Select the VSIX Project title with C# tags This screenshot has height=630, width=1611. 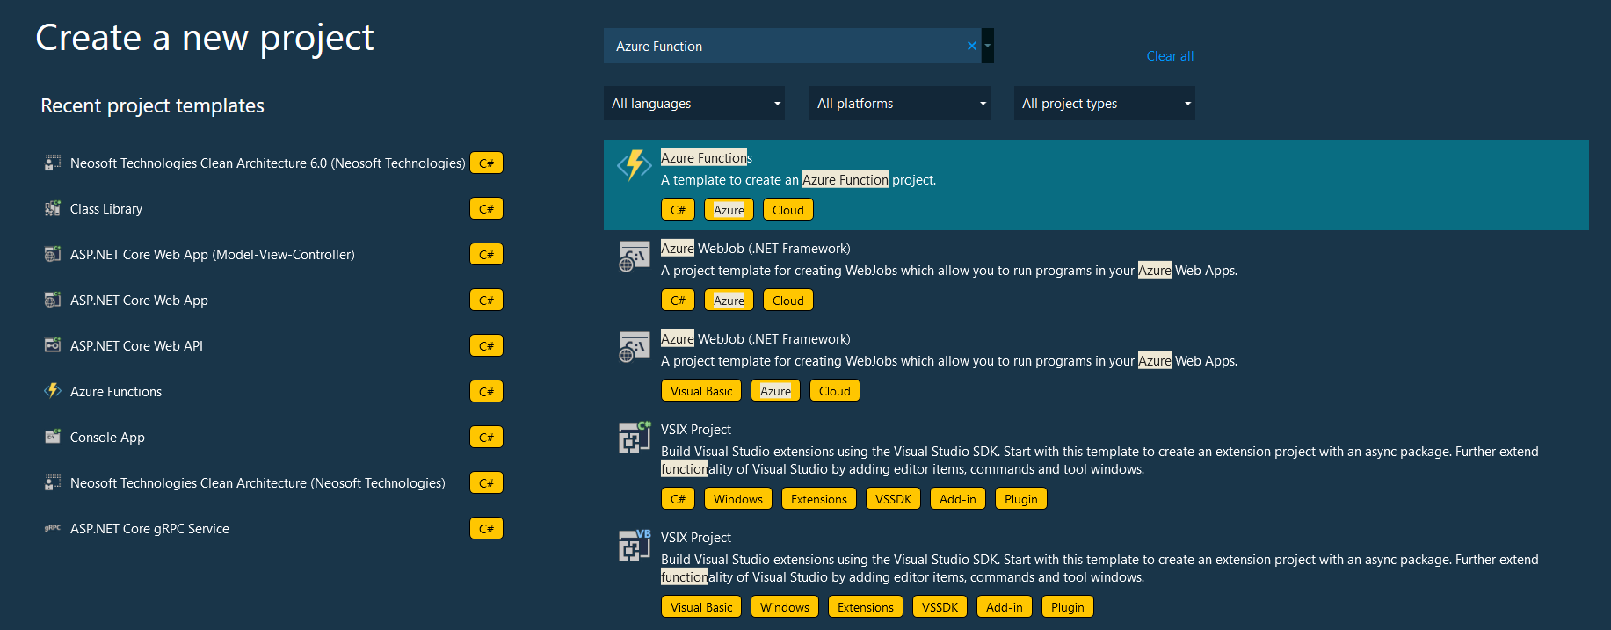pyautogui.click(x=696, y=430)
